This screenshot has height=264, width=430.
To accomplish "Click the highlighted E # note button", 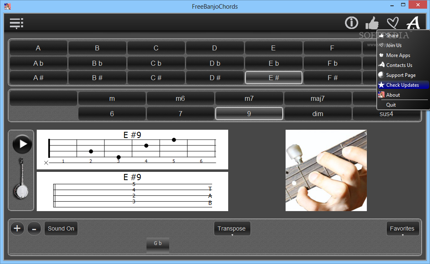I will [x=274, y=78].
